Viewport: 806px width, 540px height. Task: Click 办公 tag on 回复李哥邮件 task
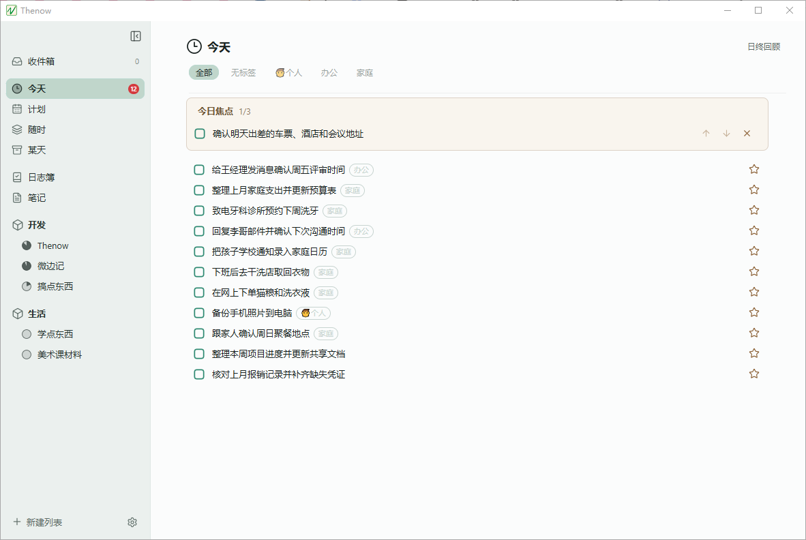pos(361,232)
